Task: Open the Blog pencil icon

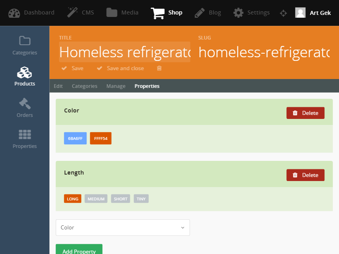Action: (x=199, y=13)
